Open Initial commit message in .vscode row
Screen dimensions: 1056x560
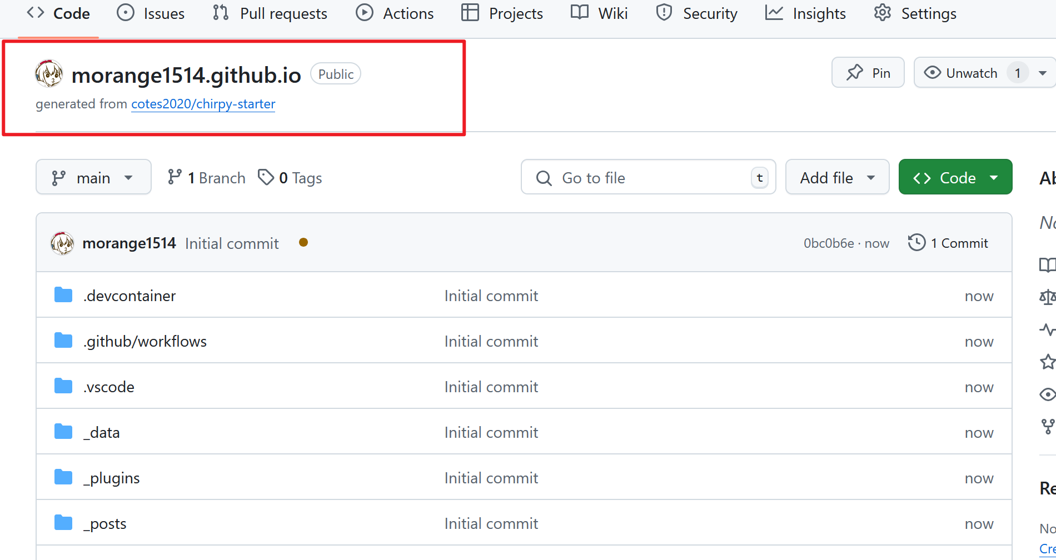(x=491, y=387)
